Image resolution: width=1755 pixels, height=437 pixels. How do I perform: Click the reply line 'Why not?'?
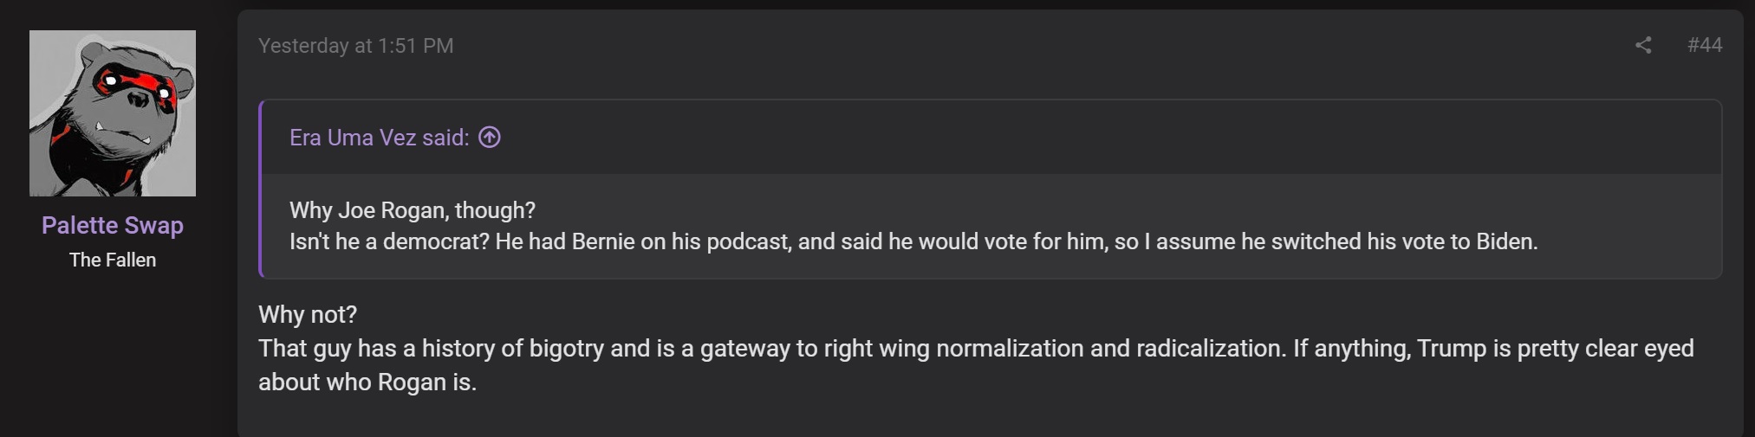[x=308, y=315]
